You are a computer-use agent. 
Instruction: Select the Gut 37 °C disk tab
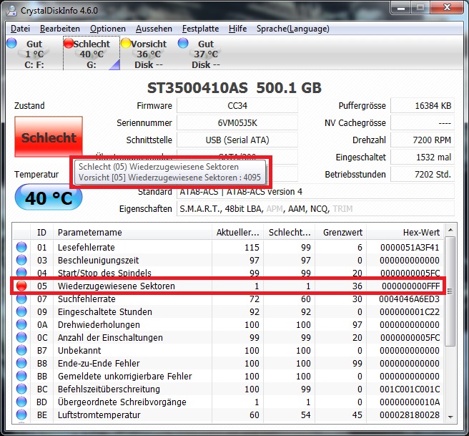(205, 54)
